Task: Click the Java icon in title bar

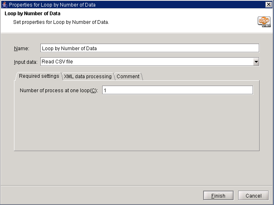Action: 5,5
